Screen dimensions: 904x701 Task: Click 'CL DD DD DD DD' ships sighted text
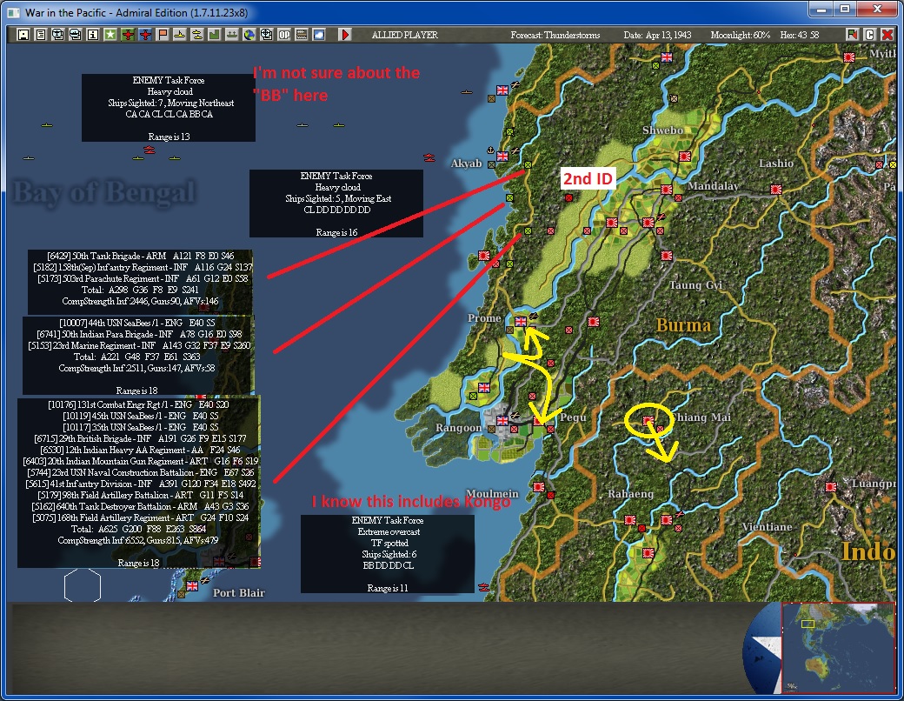click(336, 210)
